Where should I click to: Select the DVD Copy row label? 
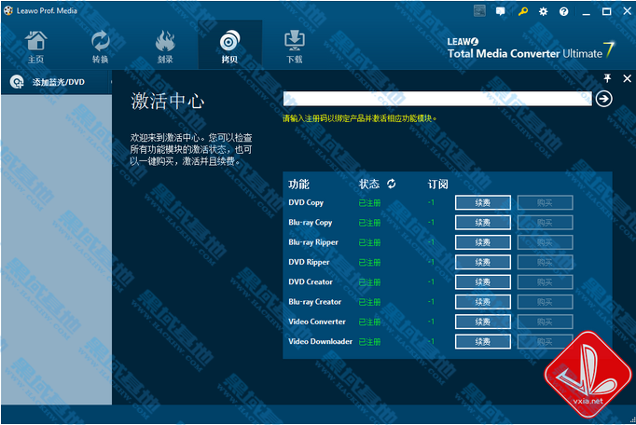click(306, 202)
